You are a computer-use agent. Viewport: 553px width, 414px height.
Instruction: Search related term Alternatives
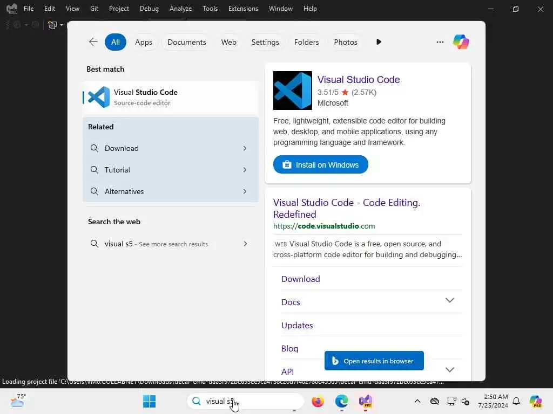point(171,191)
